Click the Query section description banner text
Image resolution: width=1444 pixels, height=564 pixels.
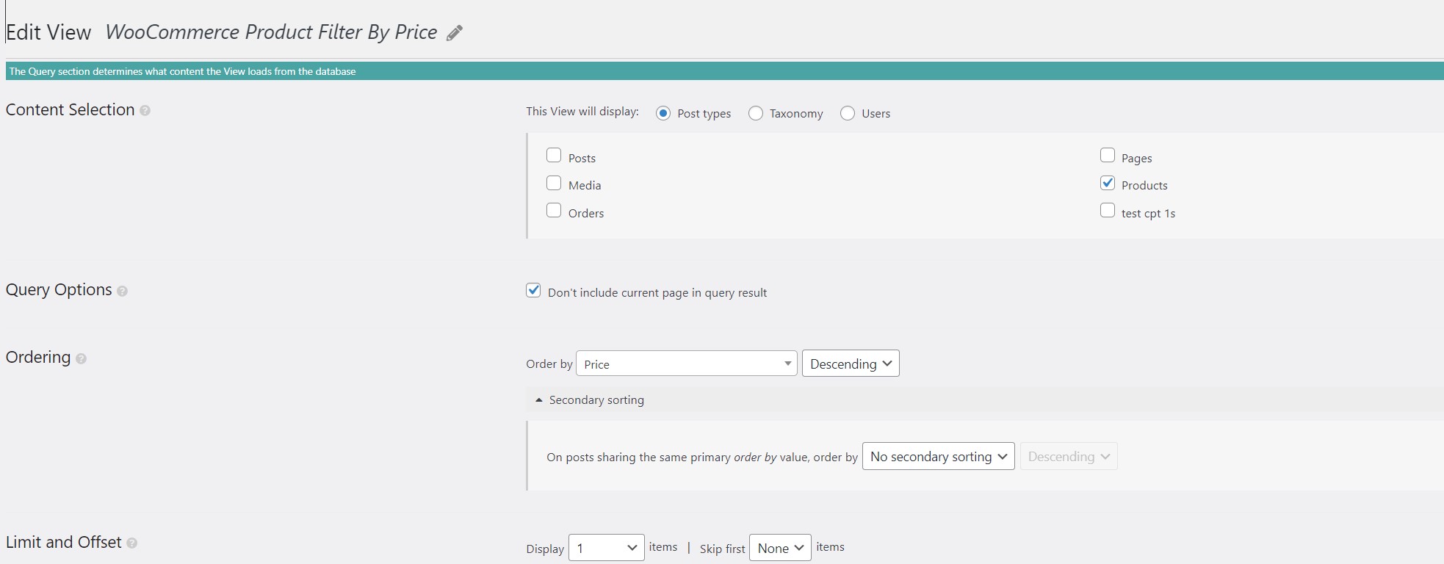tap(182, 71)
